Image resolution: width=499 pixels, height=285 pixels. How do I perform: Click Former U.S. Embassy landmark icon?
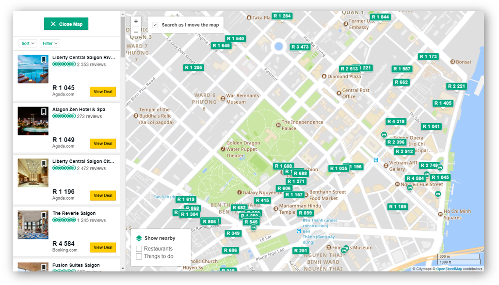click(x=346, y=24)
